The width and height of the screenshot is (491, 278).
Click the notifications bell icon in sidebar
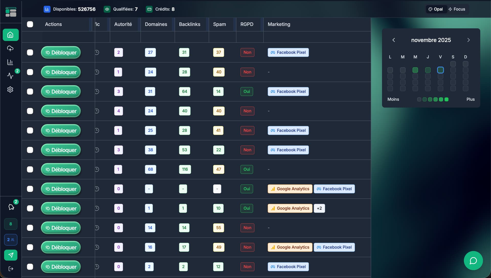pyautogui.click(x=11, y=207)
